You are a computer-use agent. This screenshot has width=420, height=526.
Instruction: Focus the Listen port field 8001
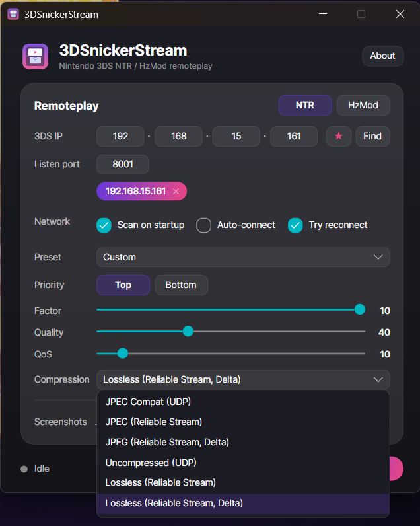[x=123, y=164]
